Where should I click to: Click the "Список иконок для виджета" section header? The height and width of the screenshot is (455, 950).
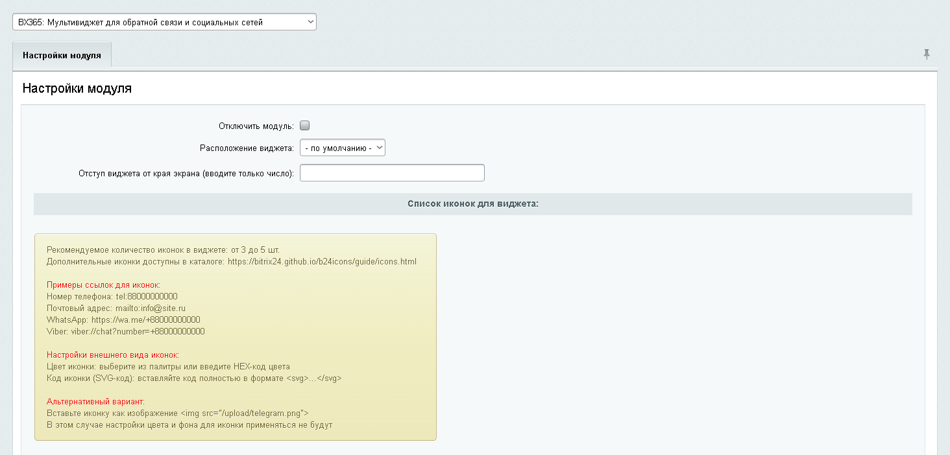(472, 204)
